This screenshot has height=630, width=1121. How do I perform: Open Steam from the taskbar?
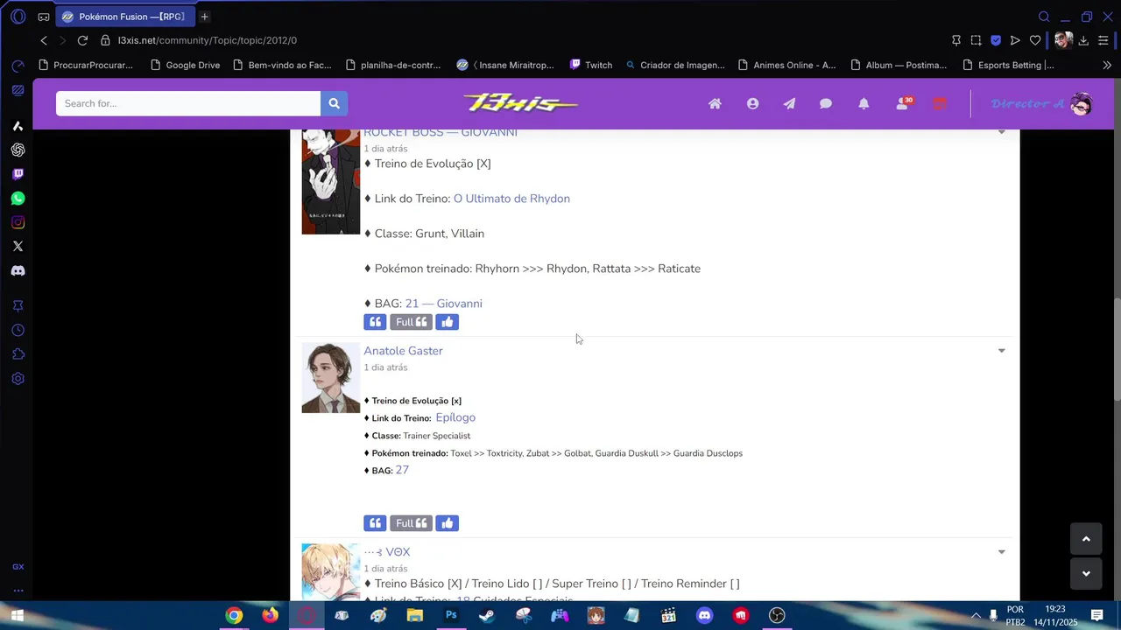[487, 615]
